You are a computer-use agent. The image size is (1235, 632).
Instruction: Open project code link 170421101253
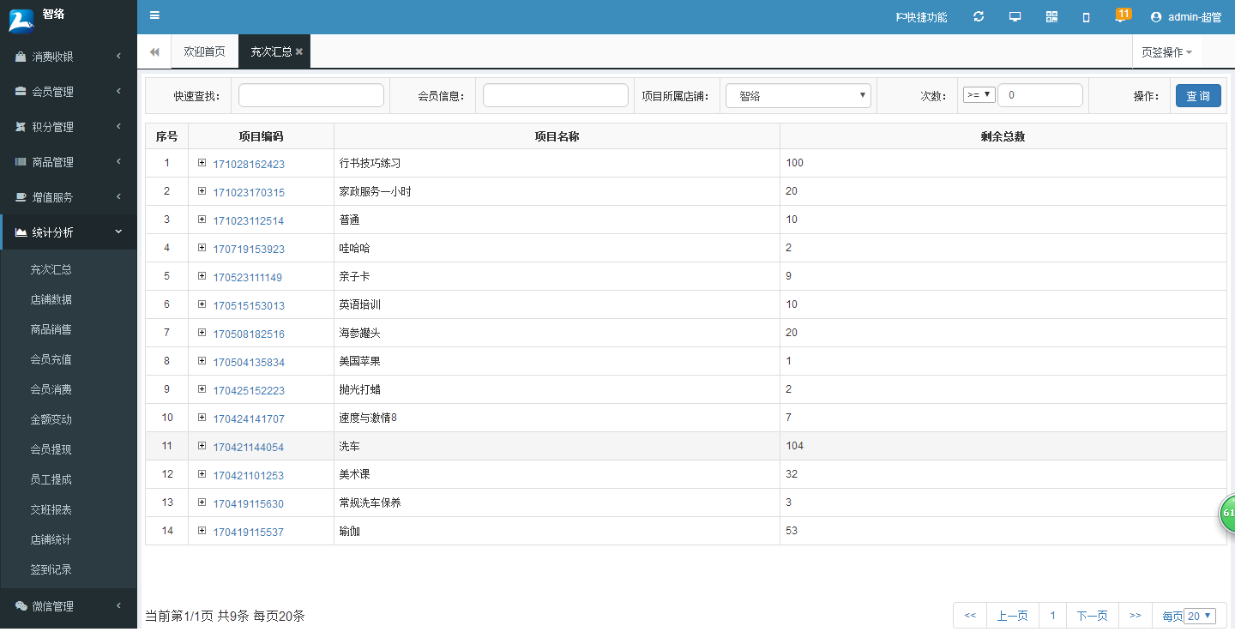click(x=248, y=475)
